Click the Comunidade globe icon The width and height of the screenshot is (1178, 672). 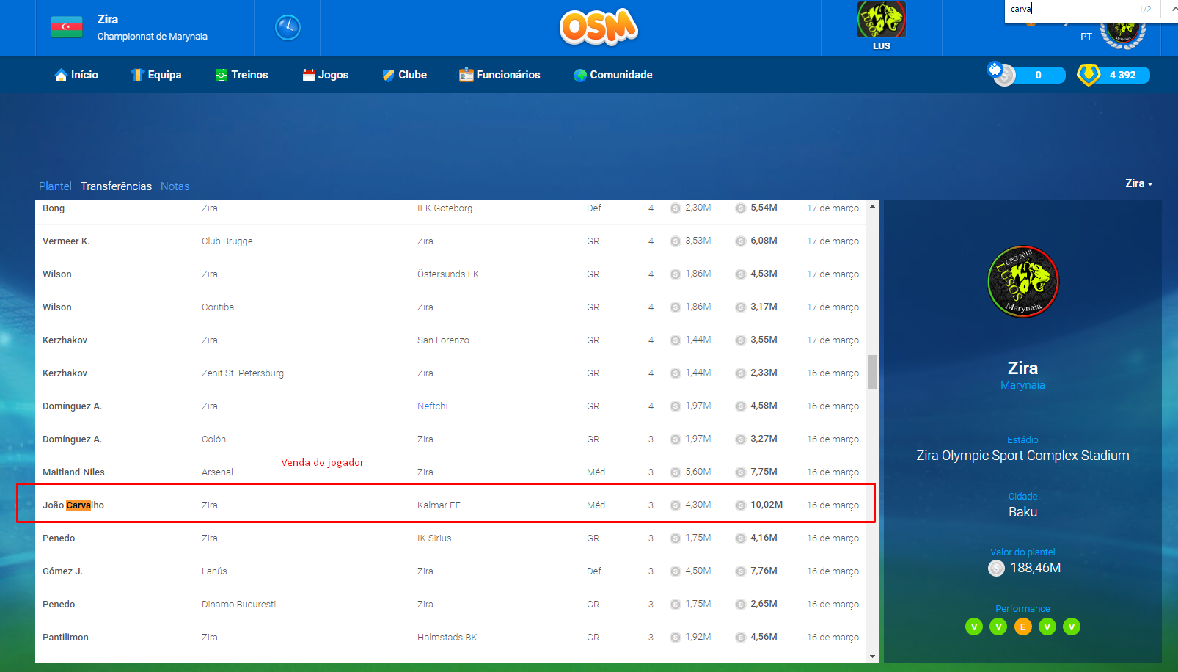(580, 75)
